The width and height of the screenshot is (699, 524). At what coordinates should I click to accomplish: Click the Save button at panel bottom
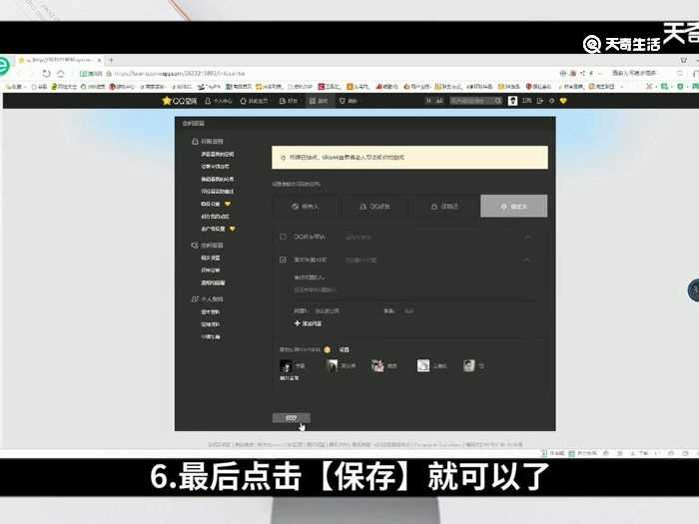pos(292,417)
